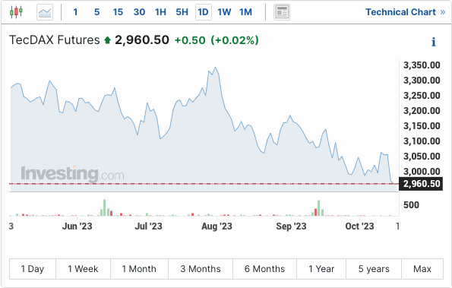The height and width of the screenshot is (288, 452).
Task: Click the Jul '23 axis label
Action: click(148, 226)
